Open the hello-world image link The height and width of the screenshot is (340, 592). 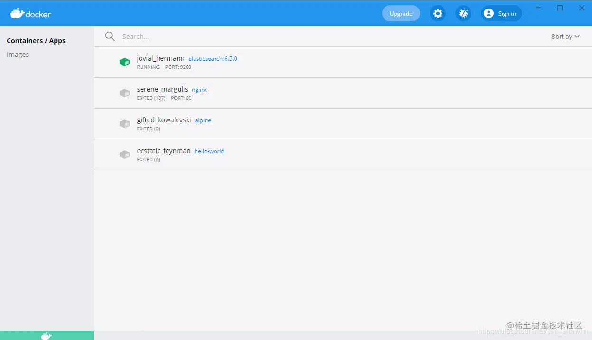[x=209, y=151]
